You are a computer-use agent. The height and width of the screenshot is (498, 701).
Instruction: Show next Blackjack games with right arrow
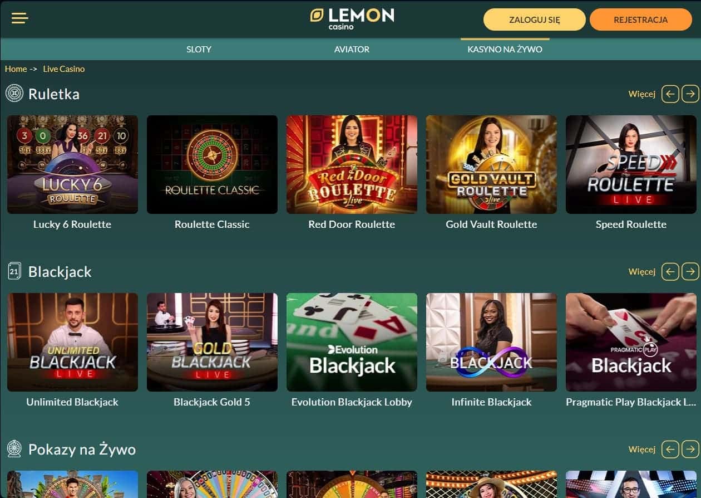pos(690,271)
